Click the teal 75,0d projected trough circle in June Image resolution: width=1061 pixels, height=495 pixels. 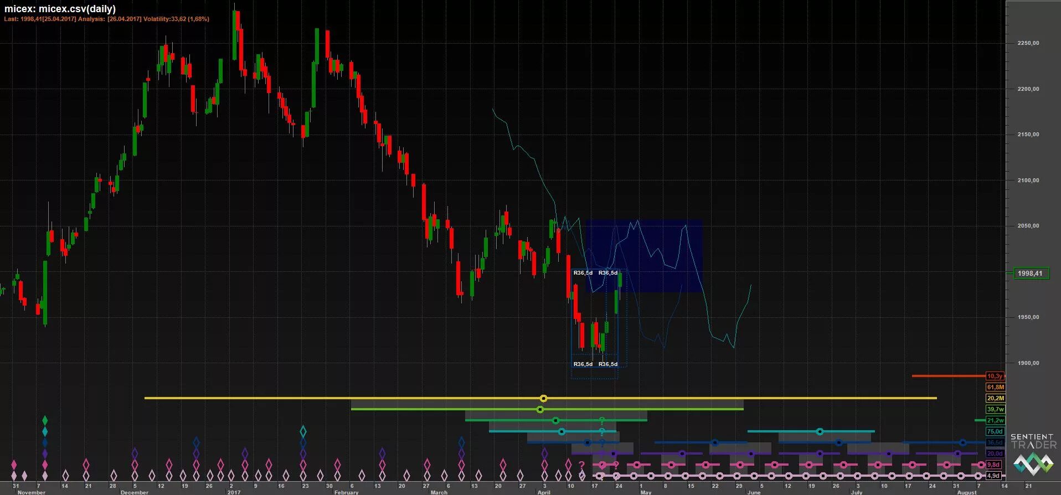point(820,431)
